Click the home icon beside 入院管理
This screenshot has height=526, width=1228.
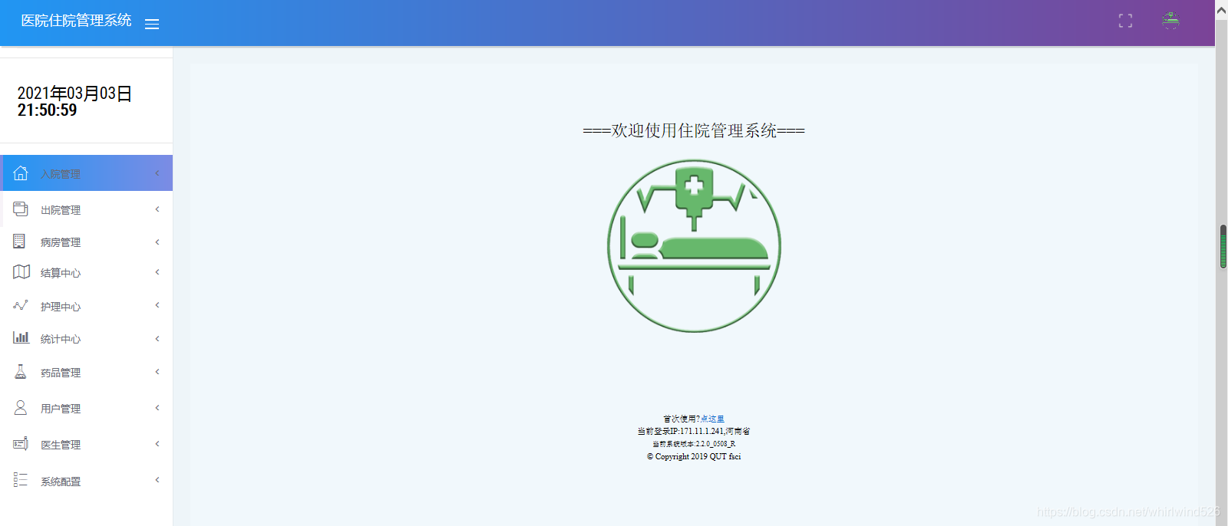(21, 173)
